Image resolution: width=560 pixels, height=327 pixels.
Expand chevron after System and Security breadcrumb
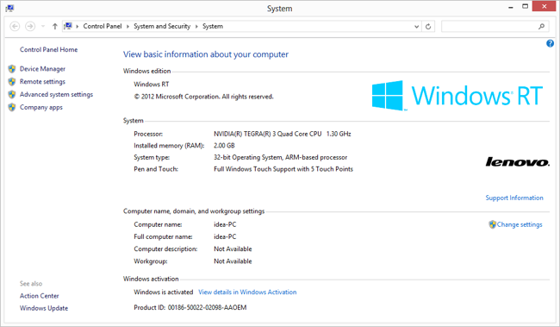tap(196, 27)
